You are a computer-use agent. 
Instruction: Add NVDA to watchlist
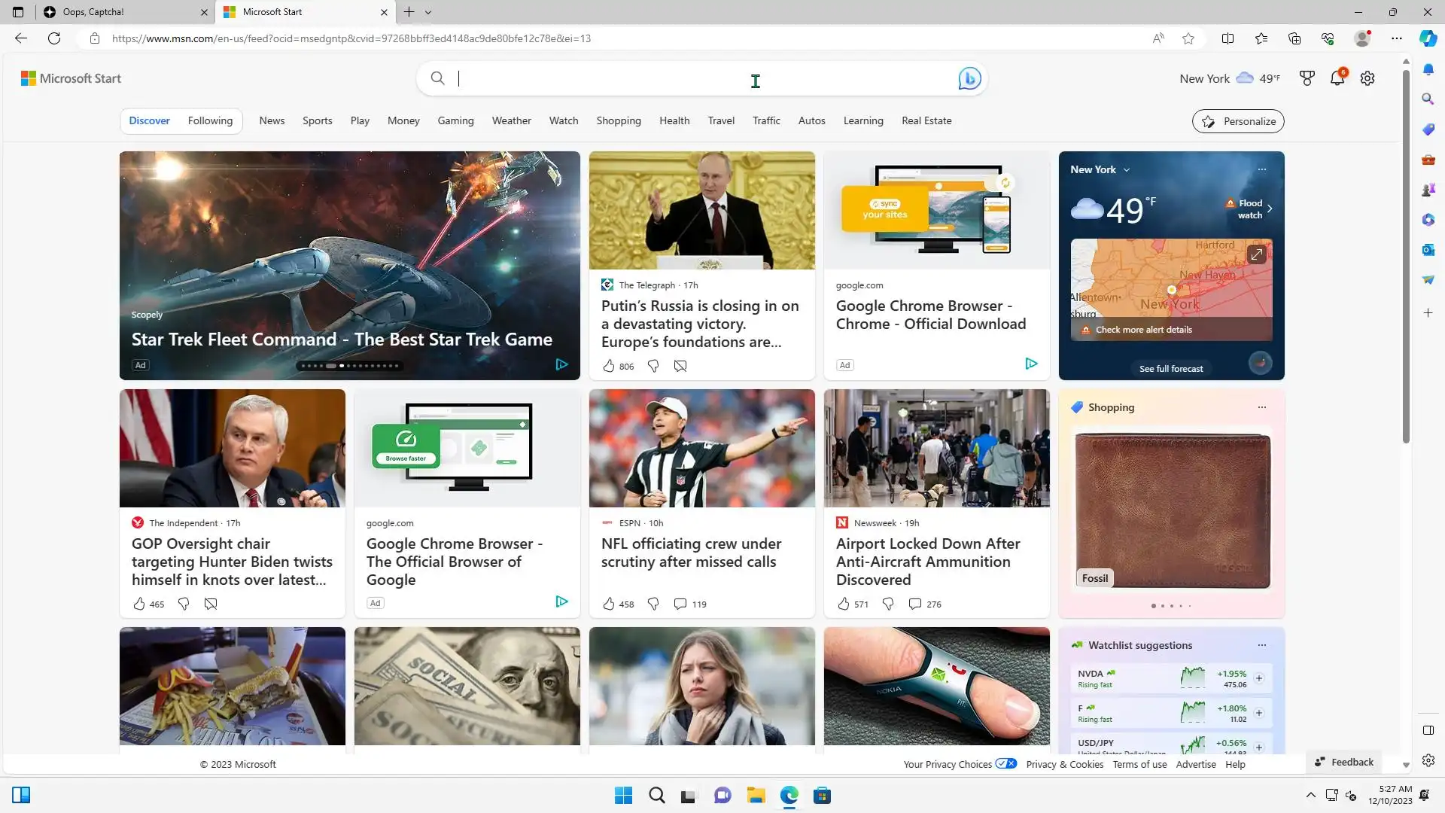1259,678
